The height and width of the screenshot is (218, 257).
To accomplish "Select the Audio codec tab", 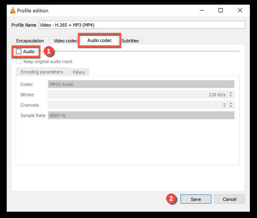I will click(100, 40).
